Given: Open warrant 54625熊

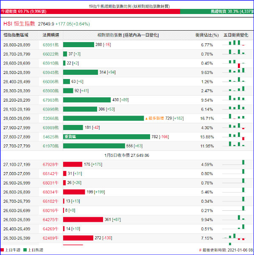Looking at the screenshot, I should (50, 137).
